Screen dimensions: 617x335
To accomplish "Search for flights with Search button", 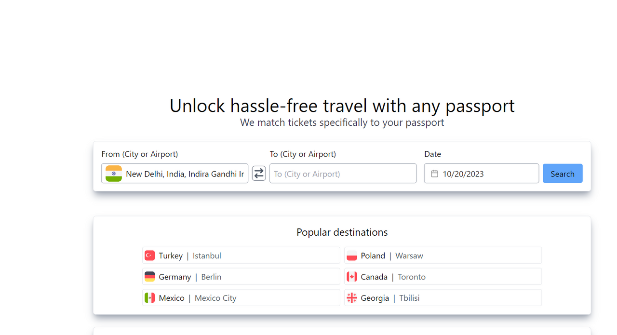I will (x=563, y=174).
